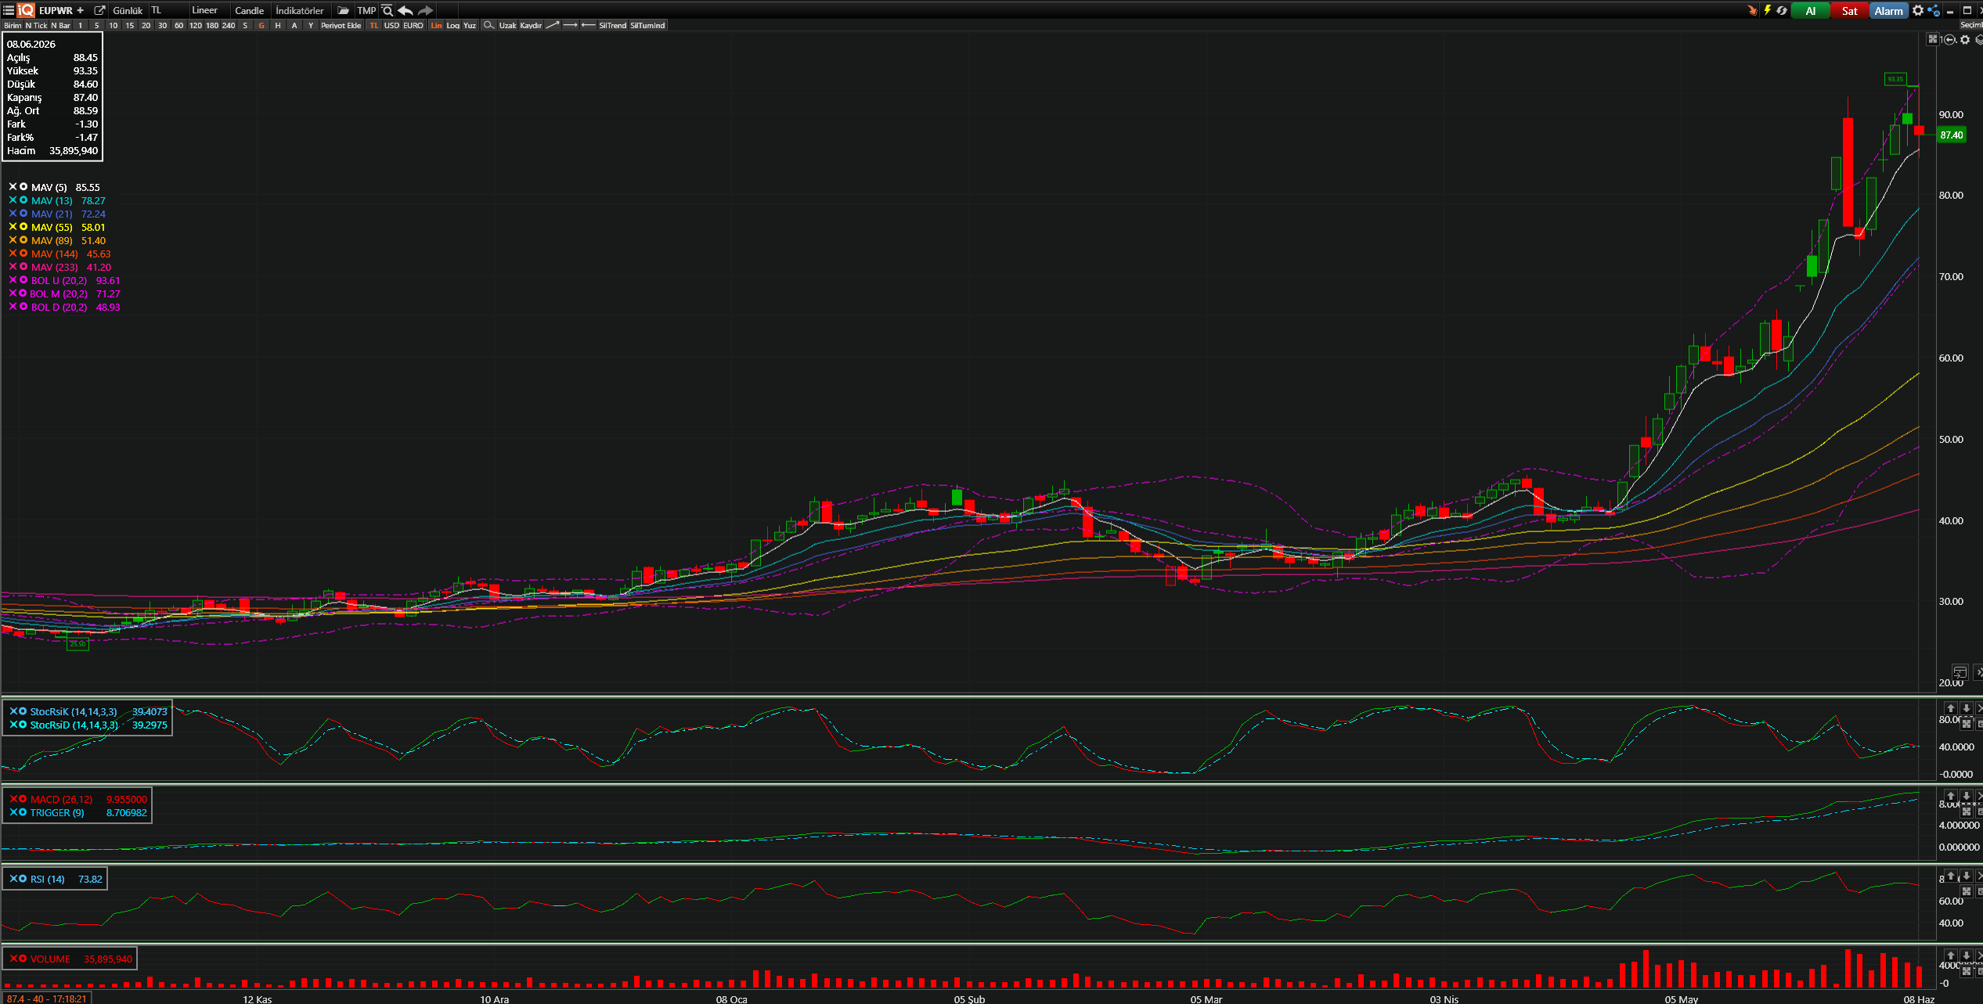Click the orange arrow icon in the top bar
This screenshot has height=1004, width=1983.
pyautogui.click(x=1752, y=10)
